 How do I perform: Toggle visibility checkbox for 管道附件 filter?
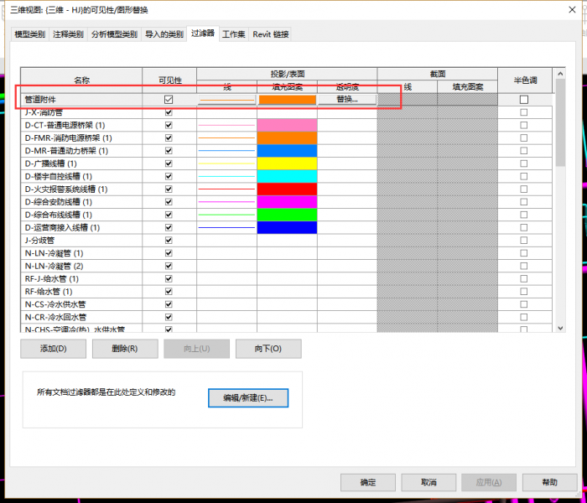pos(169,99)
